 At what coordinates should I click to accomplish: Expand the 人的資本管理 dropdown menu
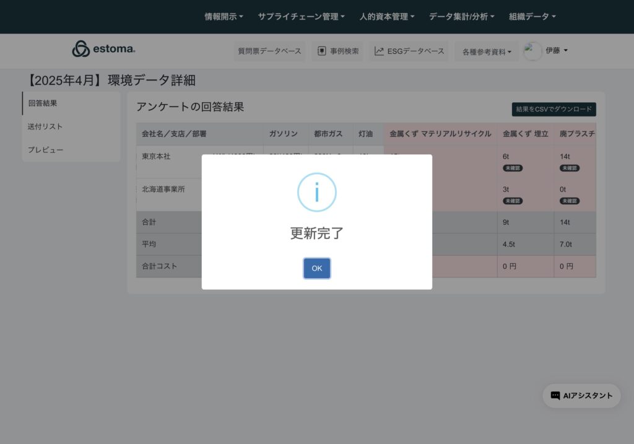tap(387, 17)
